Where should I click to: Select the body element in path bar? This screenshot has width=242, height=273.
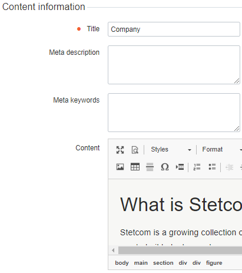tap(122, 263)
